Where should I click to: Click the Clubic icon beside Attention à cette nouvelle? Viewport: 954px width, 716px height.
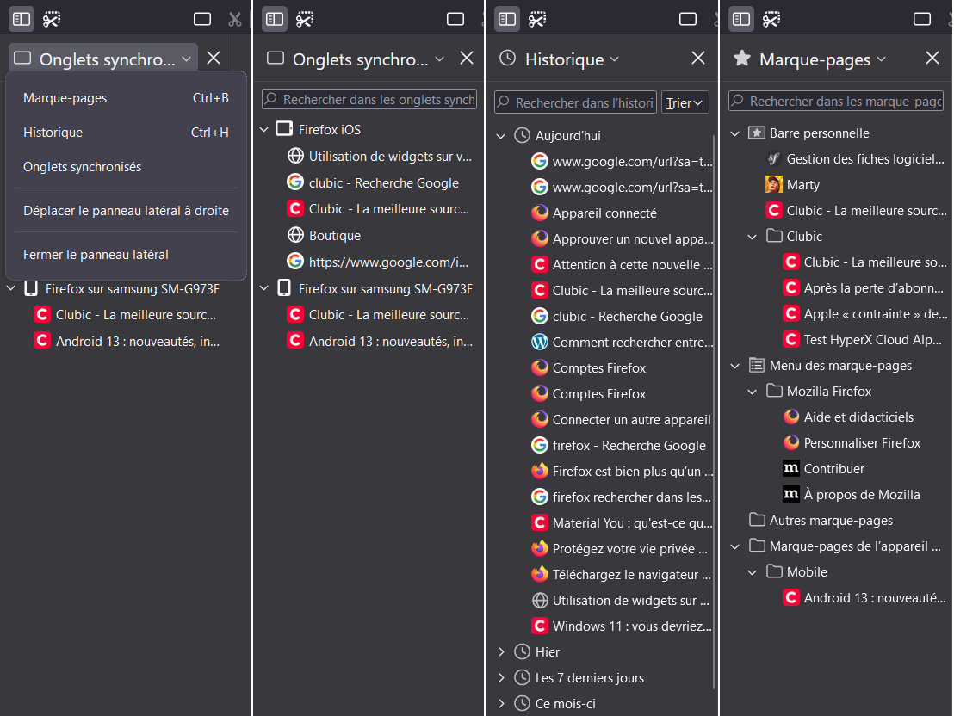pyautogui.click(x=540, y=264)
